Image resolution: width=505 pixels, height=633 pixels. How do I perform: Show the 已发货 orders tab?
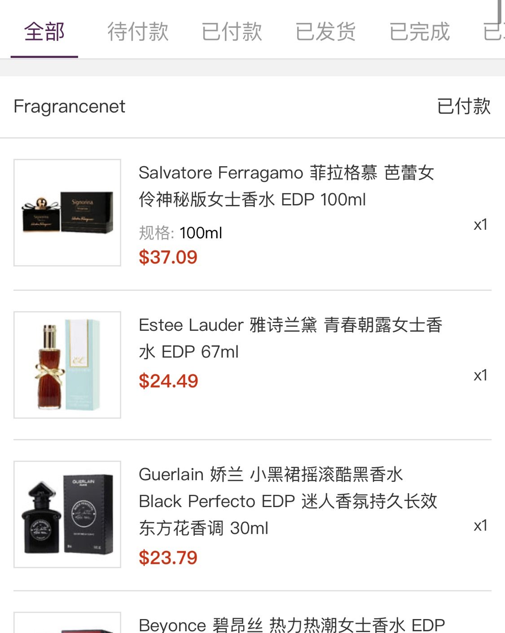[325, 31]
